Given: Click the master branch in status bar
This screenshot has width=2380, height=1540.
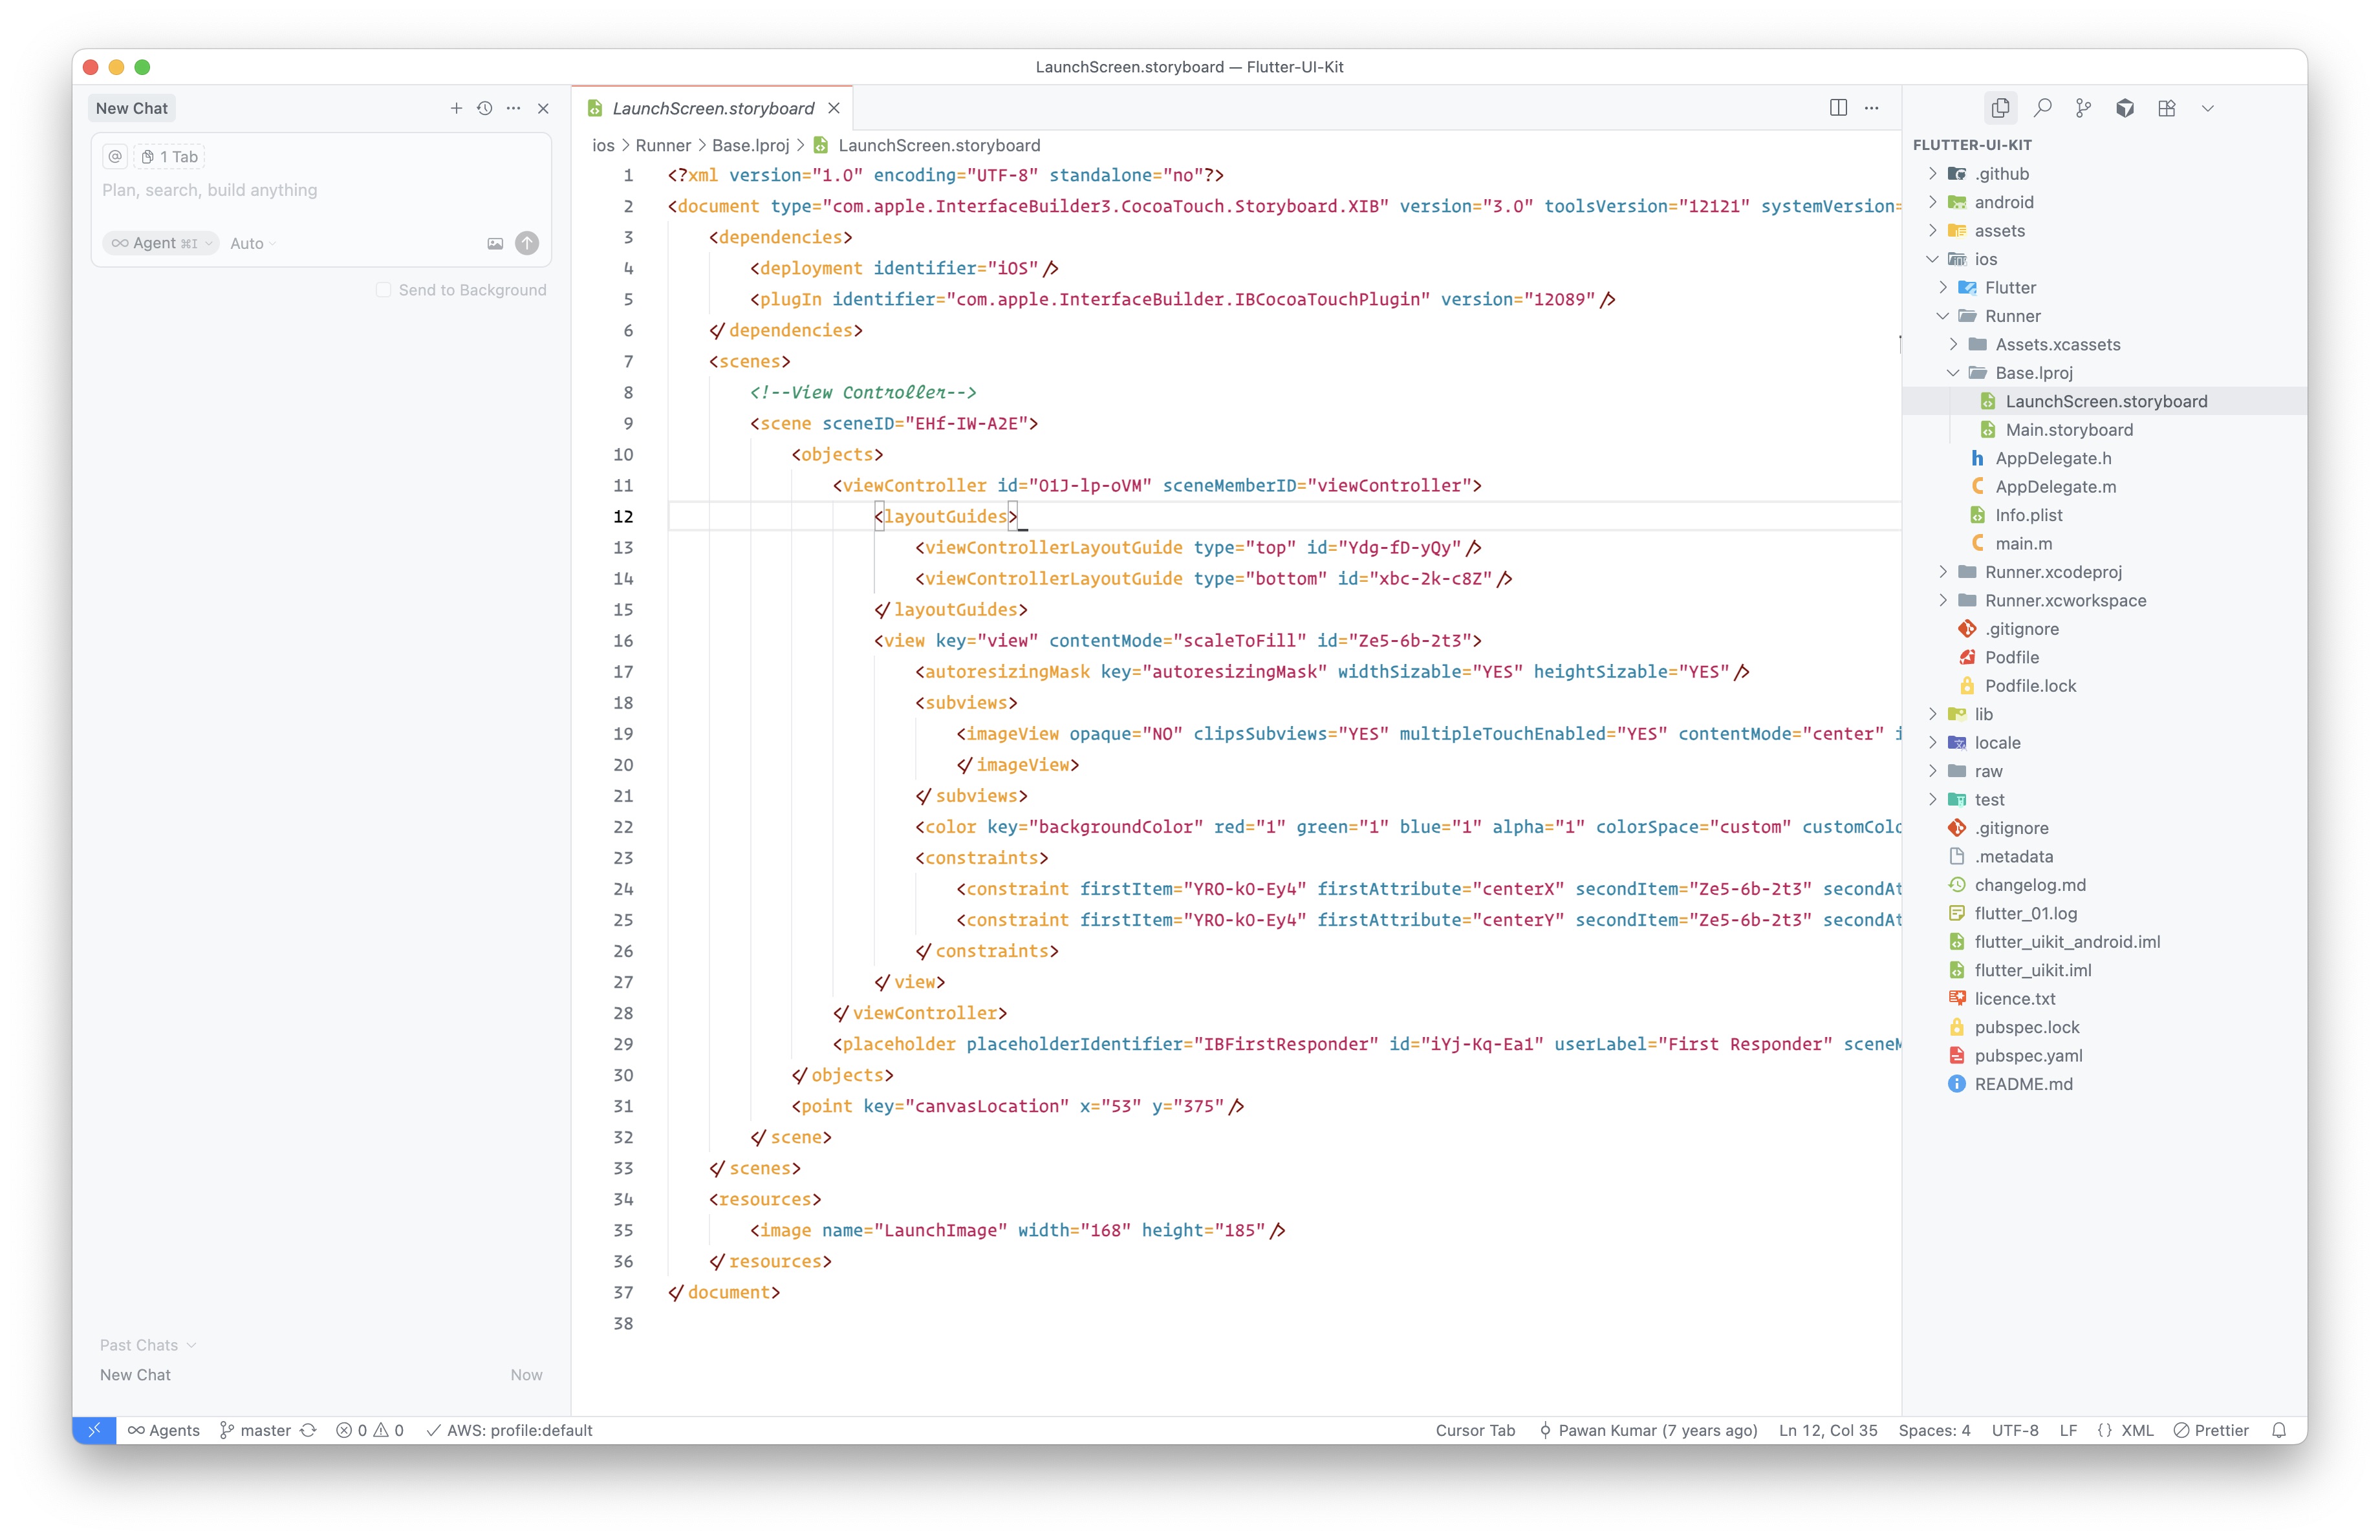Looking at the screenshot, I should [256, 1430].
